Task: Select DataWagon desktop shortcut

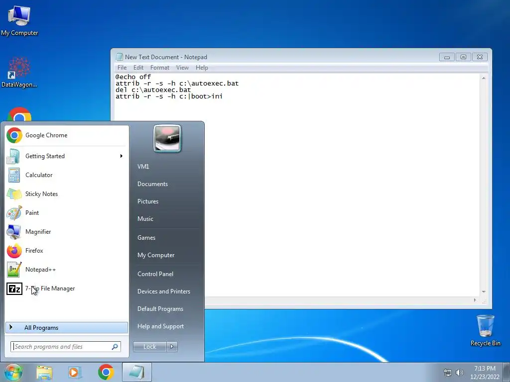Action: coord(19,73)
